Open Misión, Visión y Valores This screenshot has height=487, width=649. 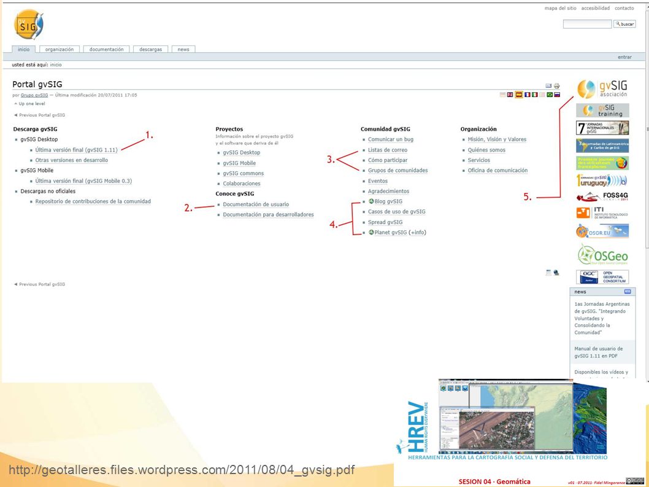[497, 139]
